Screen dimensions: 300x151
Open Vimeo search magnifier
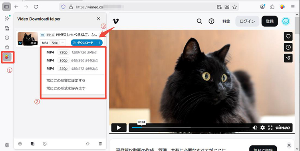(199, 21)
